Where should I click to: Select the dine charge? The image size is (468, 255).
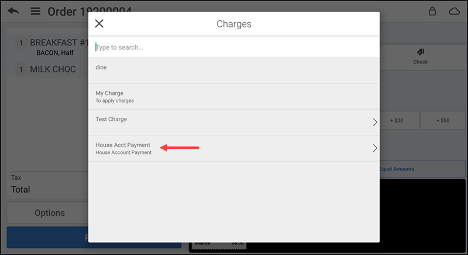(234, 71)
